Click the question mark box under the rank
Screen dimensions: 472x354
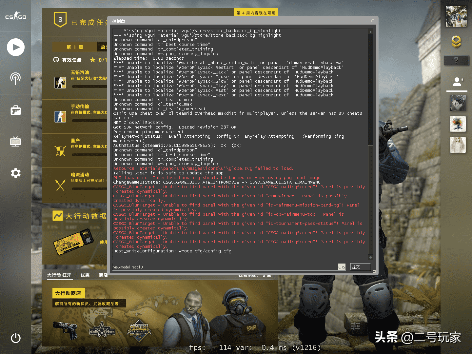coord(456,60)
